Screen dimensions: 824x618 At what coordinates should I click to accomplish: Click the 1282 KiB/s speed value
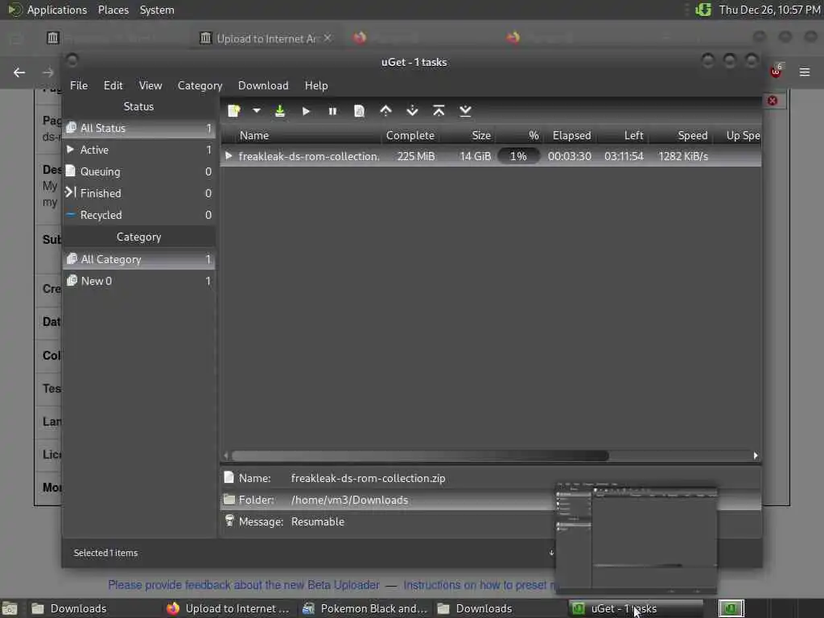point(683,156)
